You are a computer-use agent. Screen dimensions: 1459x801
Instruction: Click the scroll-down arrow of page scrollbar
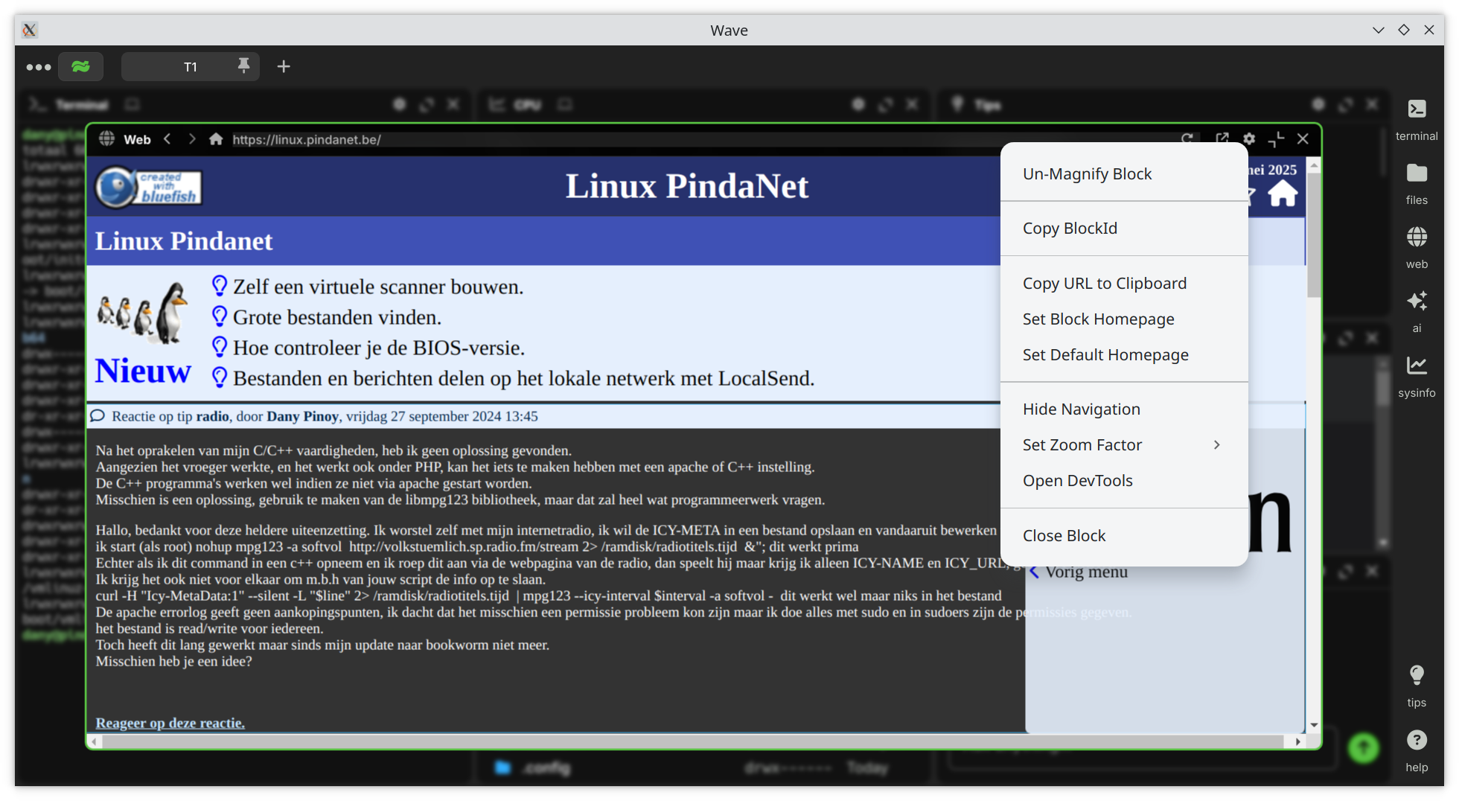1314,725
